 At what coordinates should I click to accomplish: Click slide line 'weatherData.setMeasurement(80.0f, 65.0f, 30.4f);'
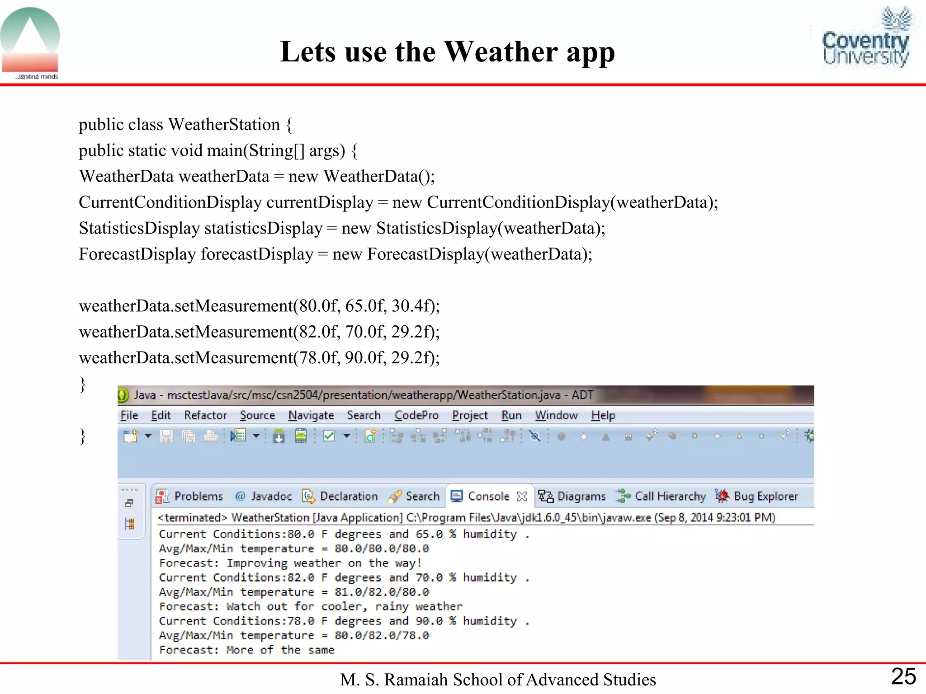(260, 306)
